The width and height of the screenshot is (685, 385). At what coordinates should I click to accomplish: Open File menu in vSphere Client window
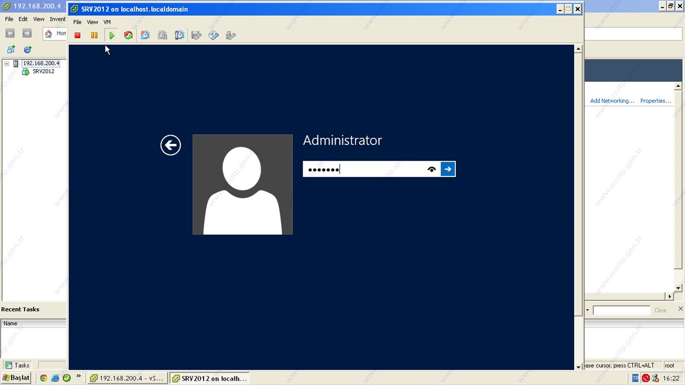coord(9,19)
